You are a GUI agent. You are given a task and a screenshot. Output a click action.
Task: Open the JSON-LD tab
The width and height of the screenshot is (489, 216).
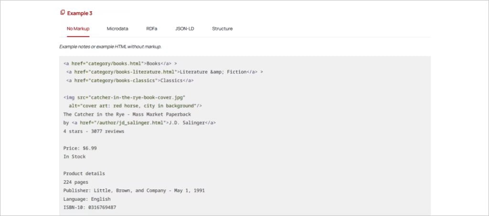(x=185, y=29)
